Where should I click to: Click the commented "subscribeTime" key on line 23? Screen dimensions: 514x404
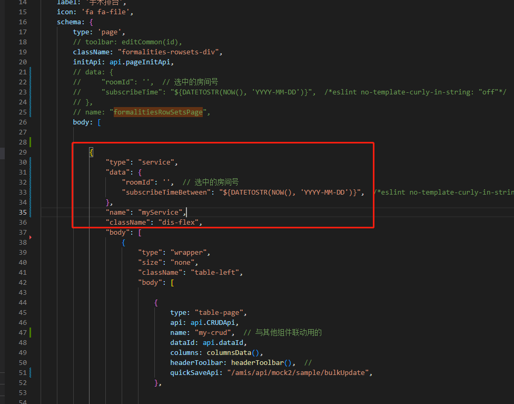click(134, 92)
